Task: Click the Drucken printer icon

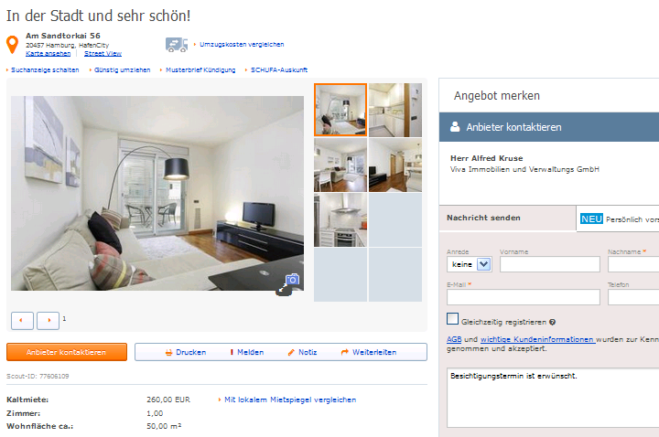Action: [x=168, y=353]
